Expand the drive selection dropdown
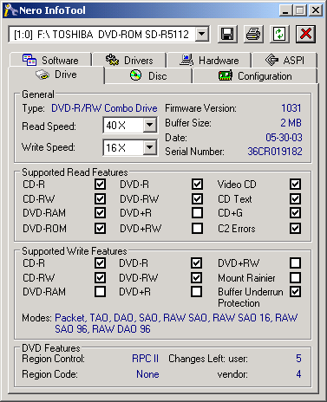Viewport: 327px width, 402px height. (202, 35)
